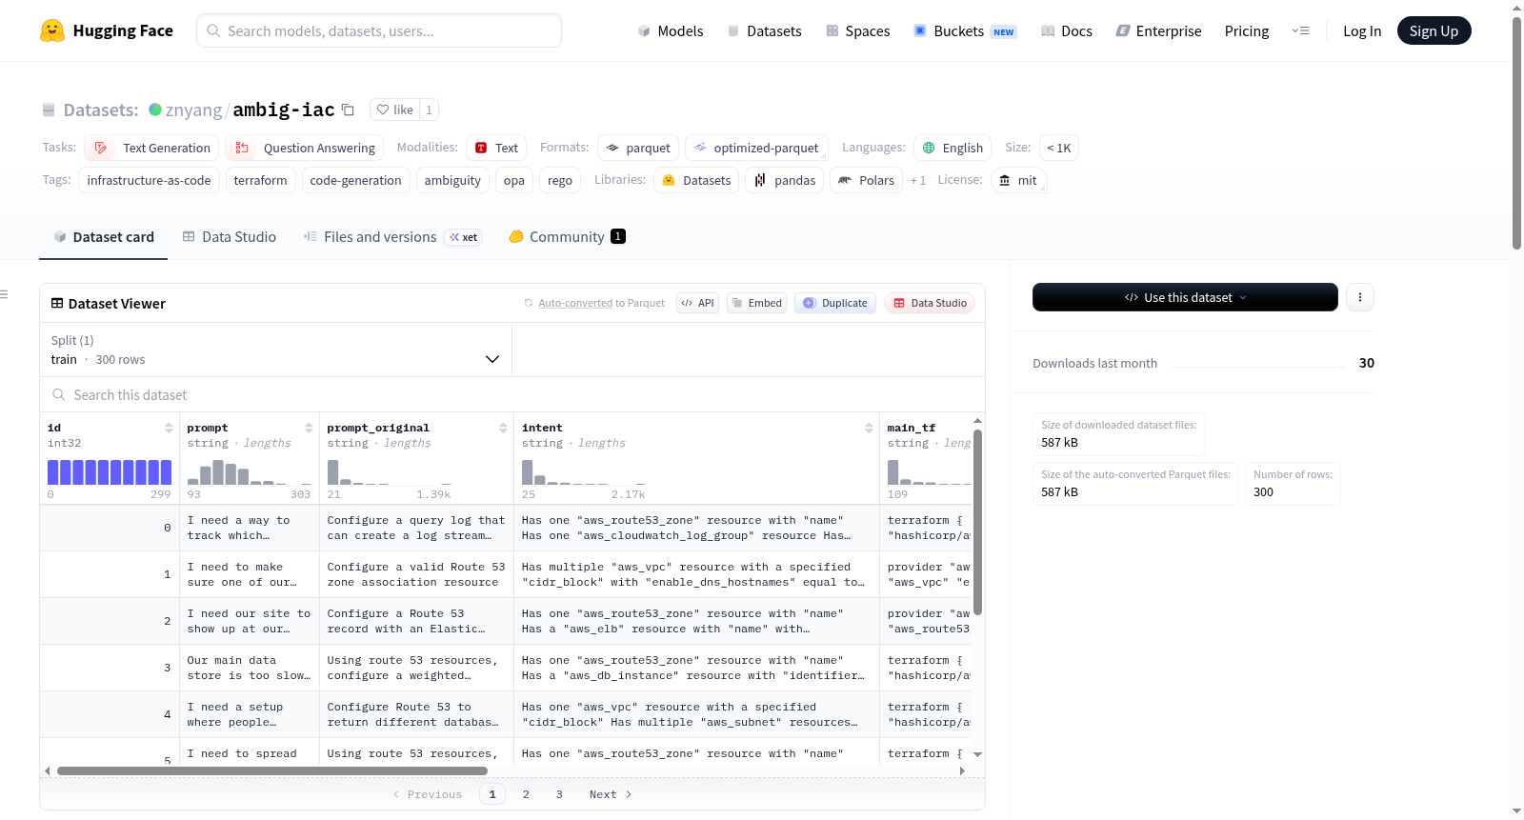The height and width of the screenshot is (820, 1524).
Task: Open Spaces in the top navigation
Action: click(857, 30)
